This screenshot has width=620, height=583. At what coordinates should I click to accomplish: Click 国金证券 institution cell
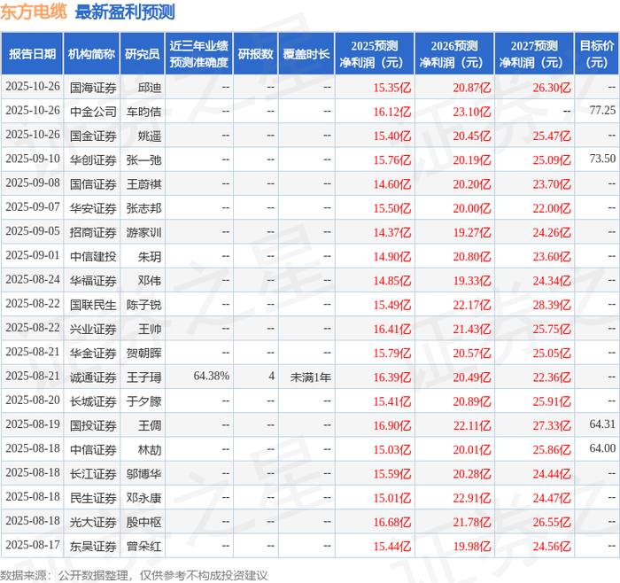(x=93, y=136)
